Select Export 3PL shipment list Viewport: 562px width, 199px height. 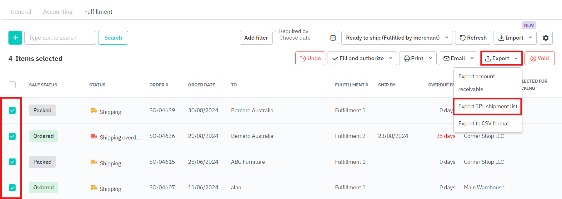[488, 106]
